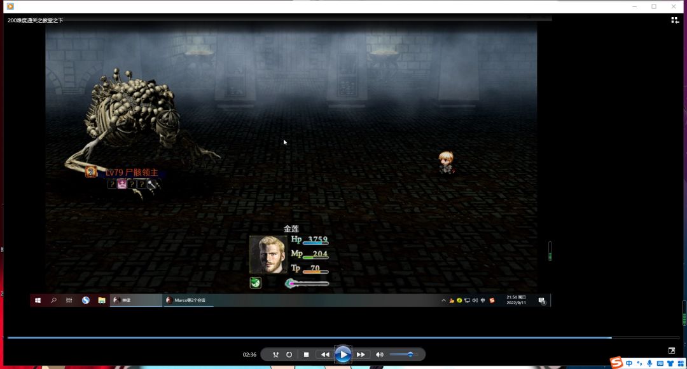Image resolution: width=687 pixels, height=369 pixels.
Task: Close the media player window
Action: coord(674,6)
